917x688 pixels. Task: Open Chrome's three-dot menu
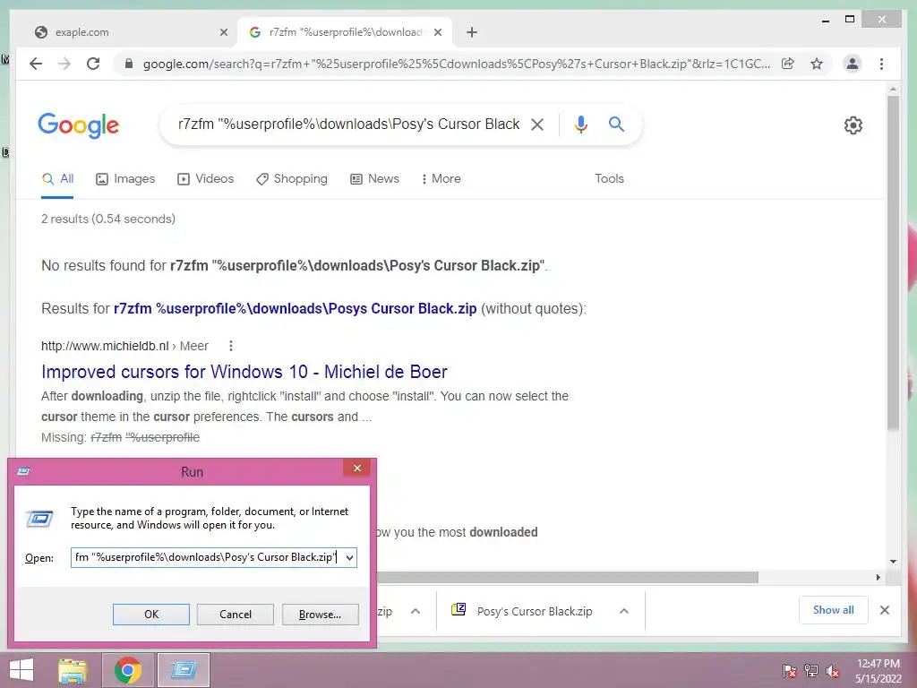(x=881, y=64)
